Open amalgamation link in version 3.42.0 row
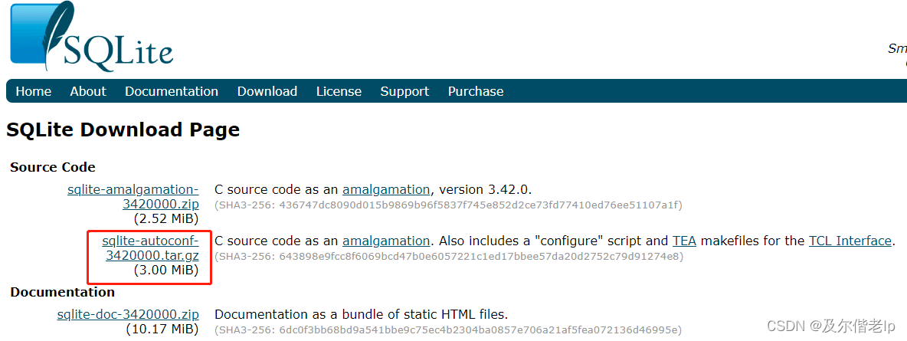 [386, 189]
